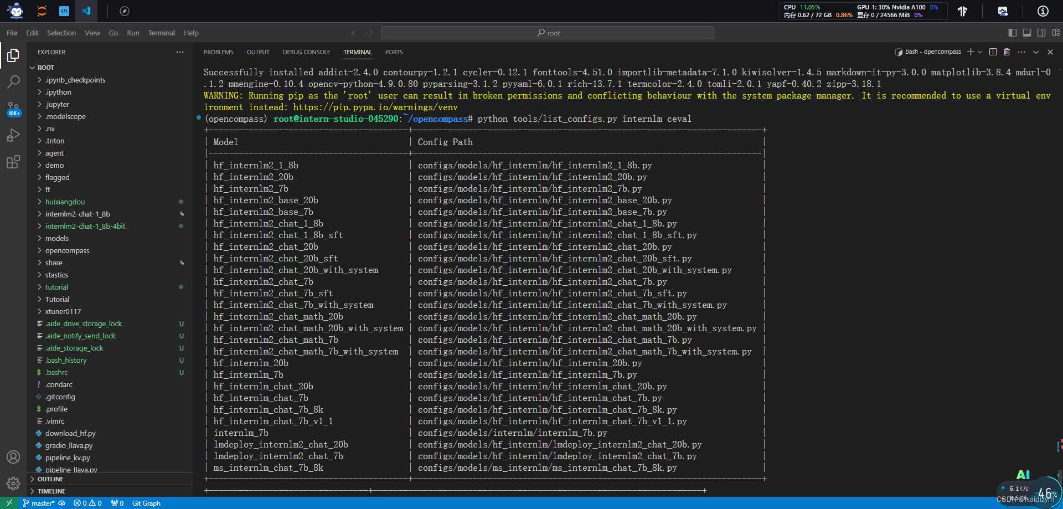This screenshot has width=1063, height=509.
Task: Open the Explorer view in activity bar
Action: [13, 55]
